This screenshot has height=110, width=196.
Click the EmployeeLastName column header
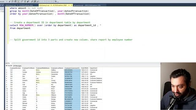coord(57,68)
